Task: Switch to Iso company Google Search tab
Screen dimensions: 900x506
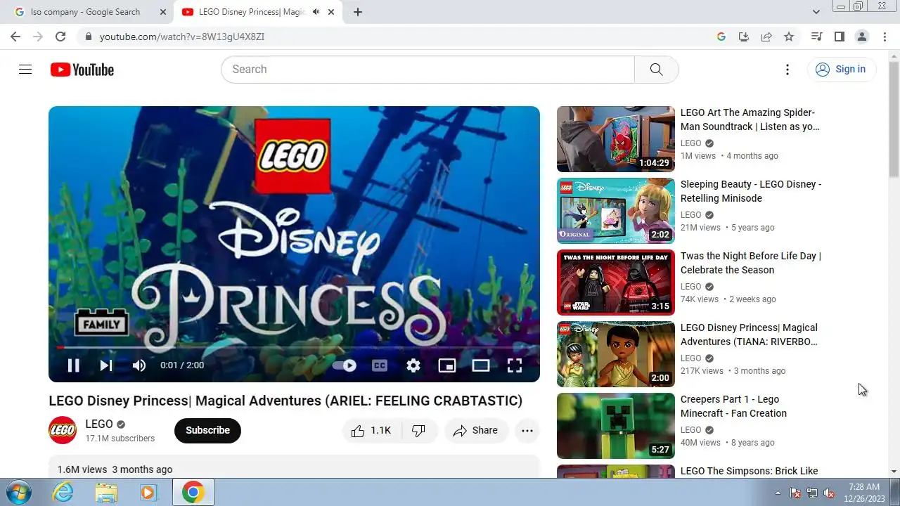Action: (85, 12)
